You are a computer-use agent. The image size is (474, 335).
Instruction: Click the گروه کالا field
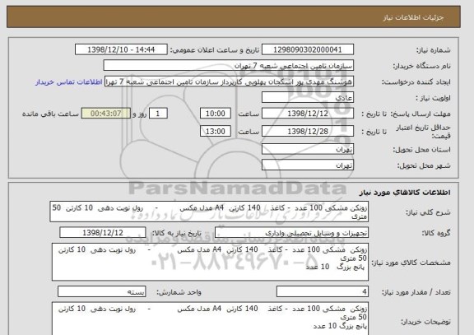tap(291, 233)
